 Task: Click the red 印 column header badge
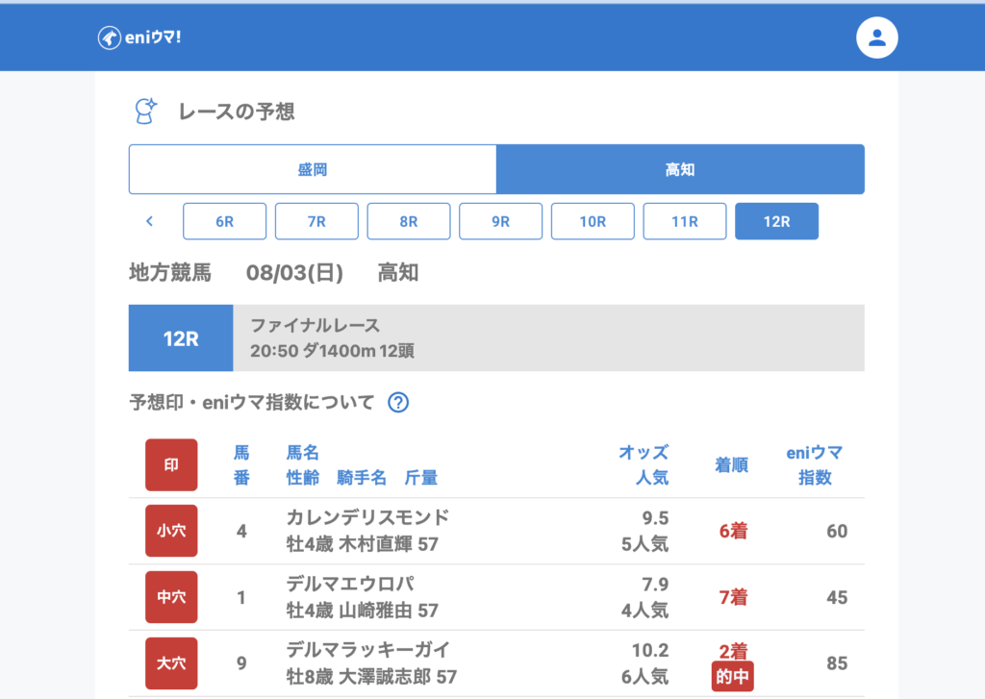(x=171, y=465)
